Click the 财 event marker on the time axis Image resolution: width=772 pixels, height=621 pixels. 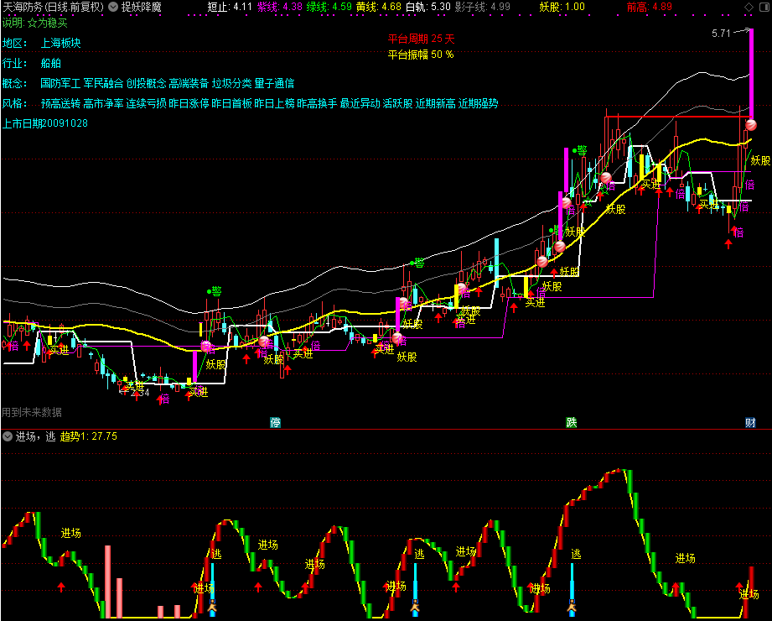(x=750, y=422)
